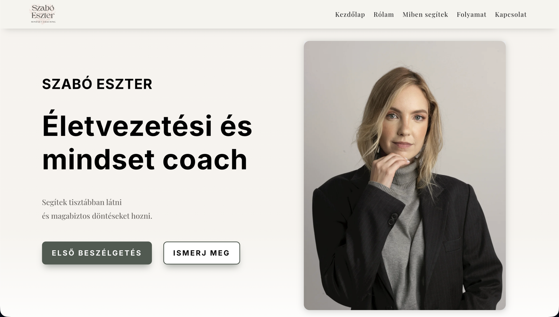The image size is (559, 317).
Task: Click the 'mindset coach' headline line
Action: 145,159
